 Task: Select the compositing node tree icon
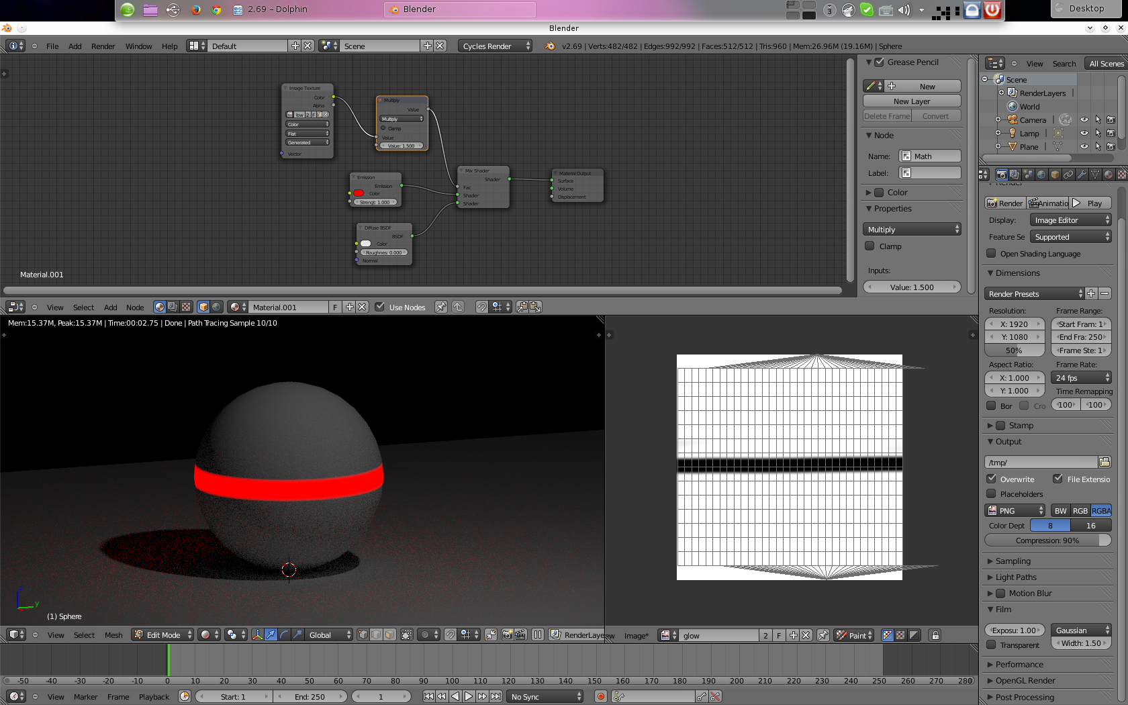(x=173, y=307)
